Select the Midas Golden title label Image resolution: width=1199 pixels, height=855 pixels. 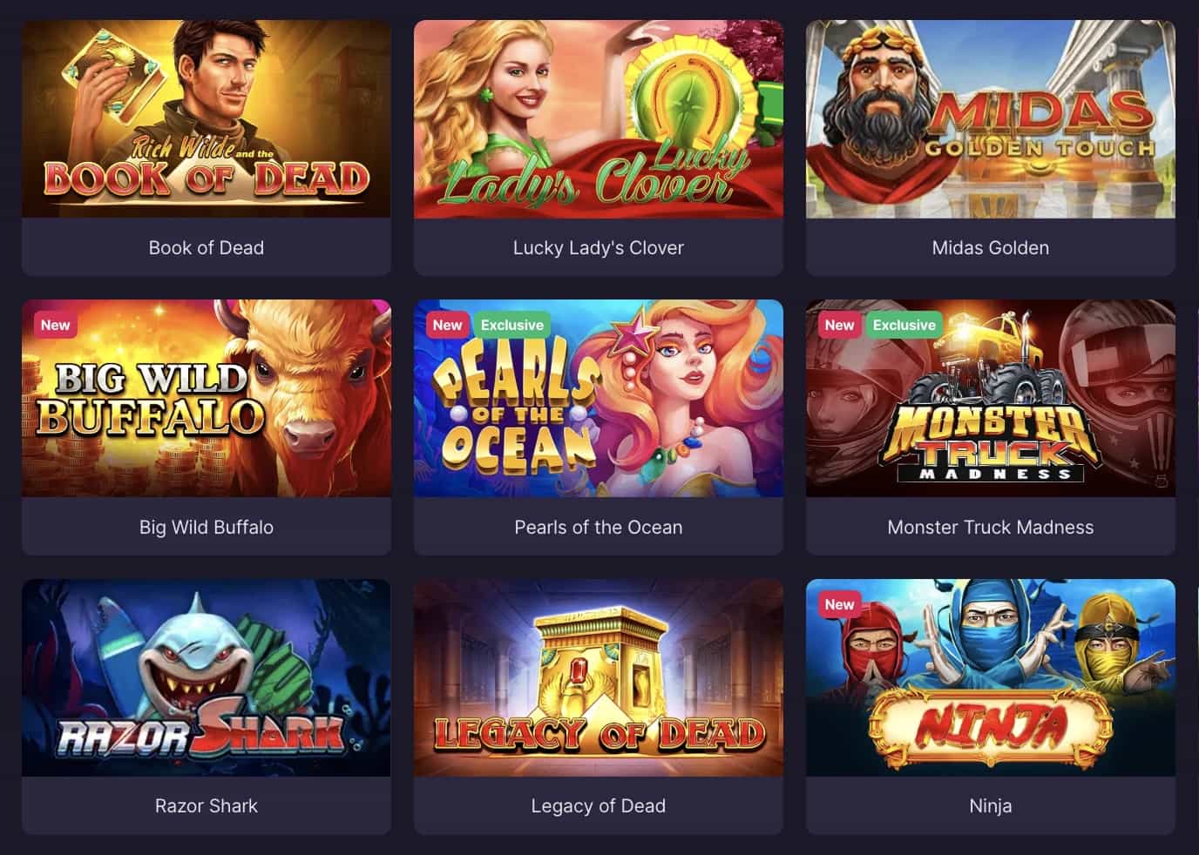coord(991,247)
